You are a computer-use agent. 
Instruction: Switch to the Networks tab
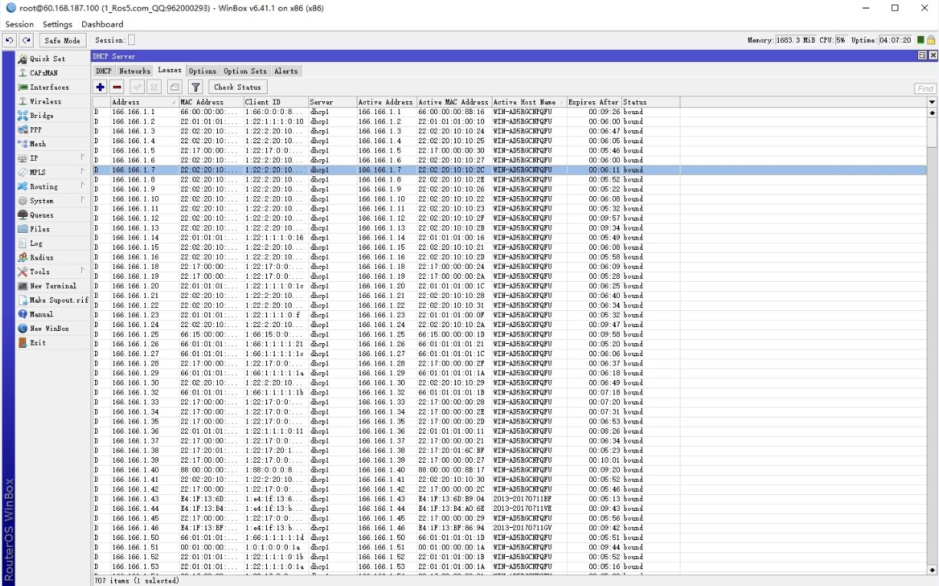tap(134, 70)
